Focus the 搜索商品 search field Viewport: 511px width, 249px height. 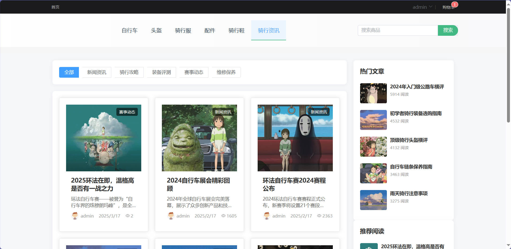[398, 30]
